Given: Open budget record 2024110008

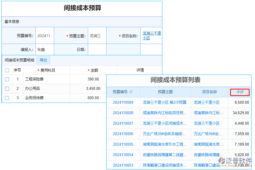Looking at the screenshot, I should tap(123, 113).
